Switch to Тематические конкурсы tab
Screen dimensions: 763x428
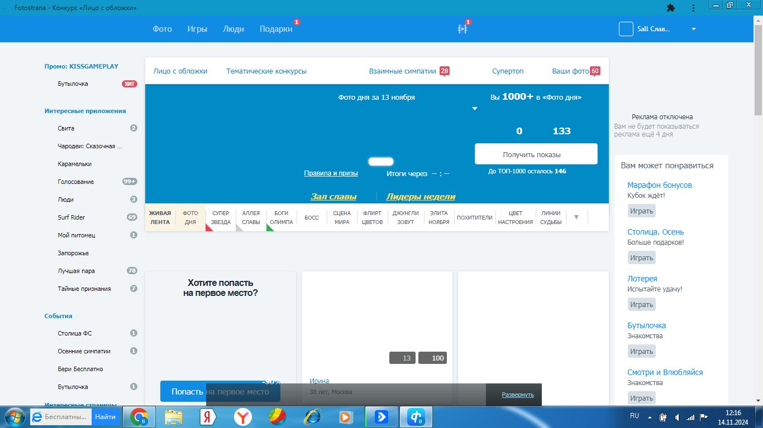(266, 71)
